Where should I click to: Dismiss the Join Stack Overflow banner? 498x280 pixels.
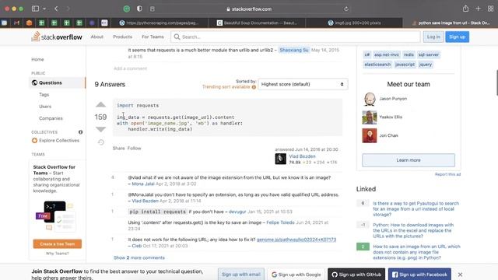pyautogui.click(x=460, y=275)
